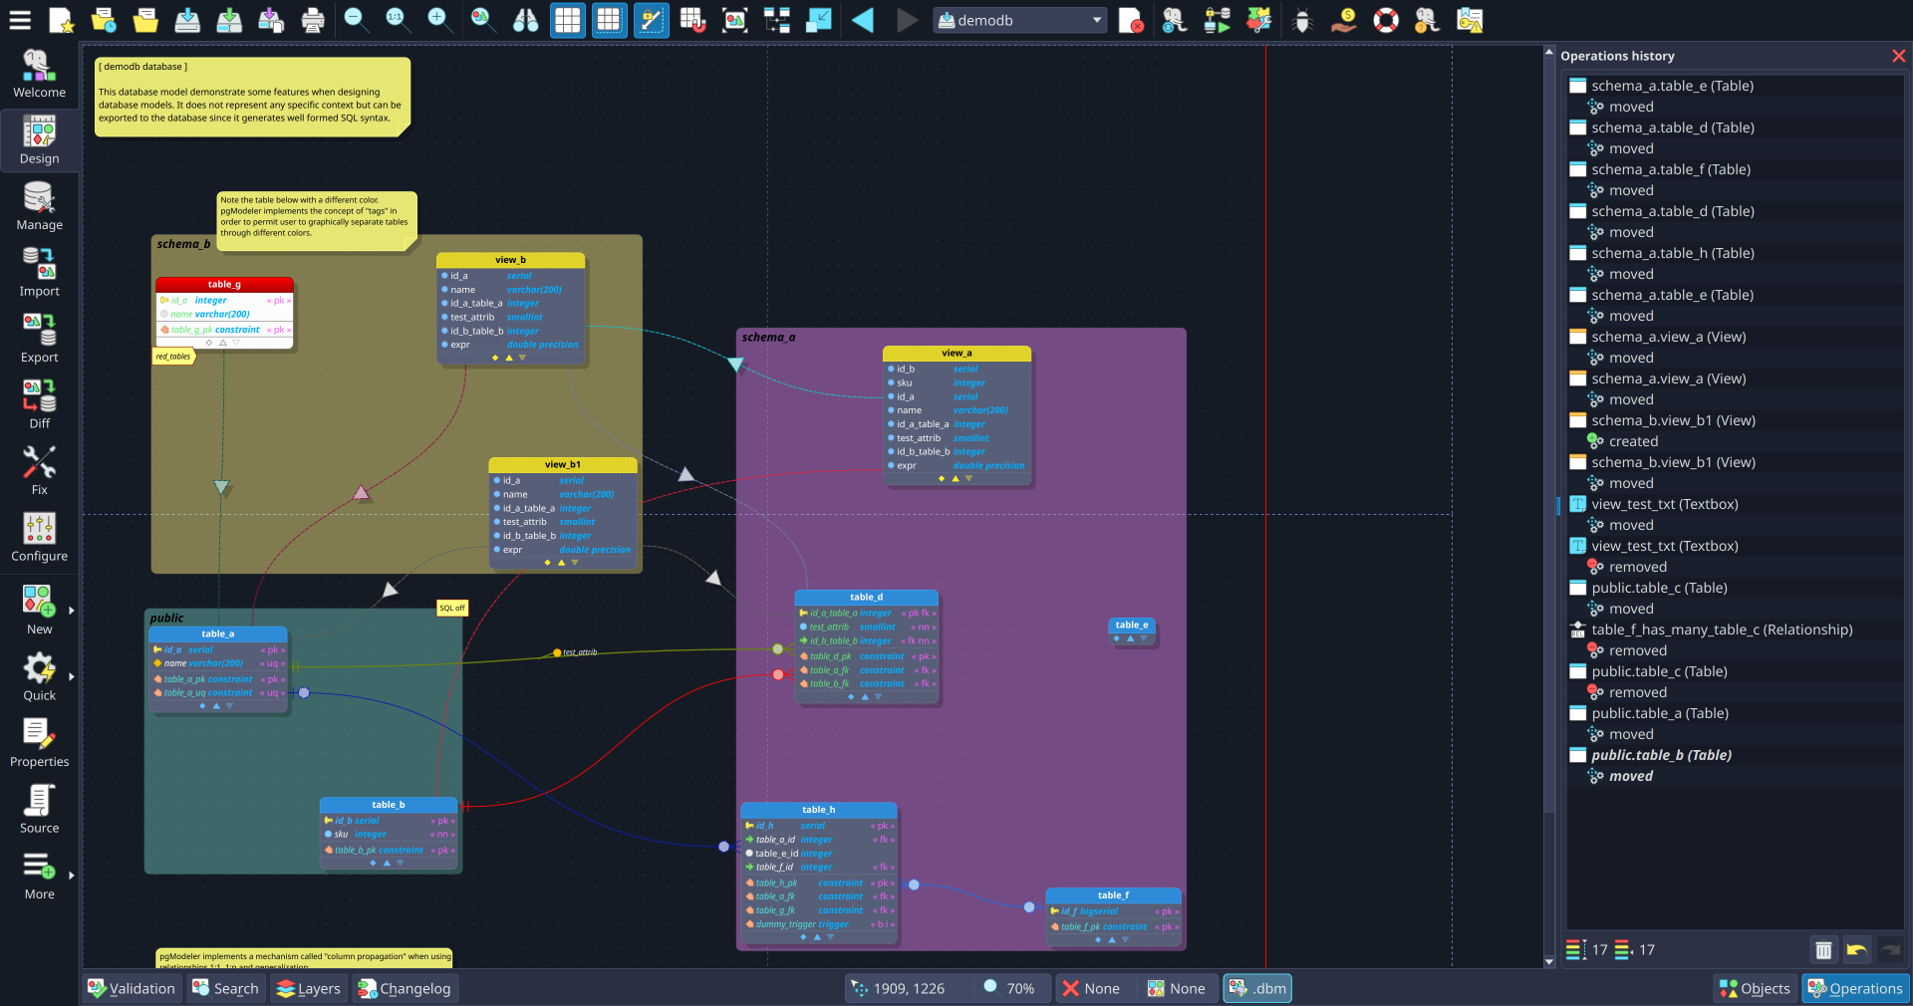
Task: Toggle the canvas grid display
Action: 567,20
